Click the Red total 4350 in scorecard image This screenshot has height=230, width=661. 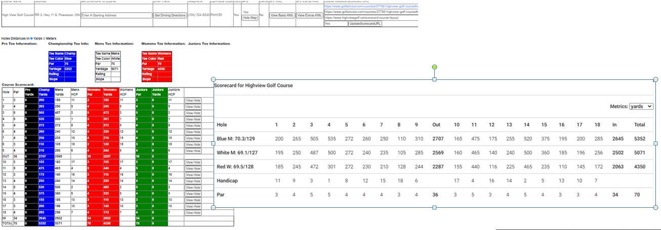coord(639,166)
